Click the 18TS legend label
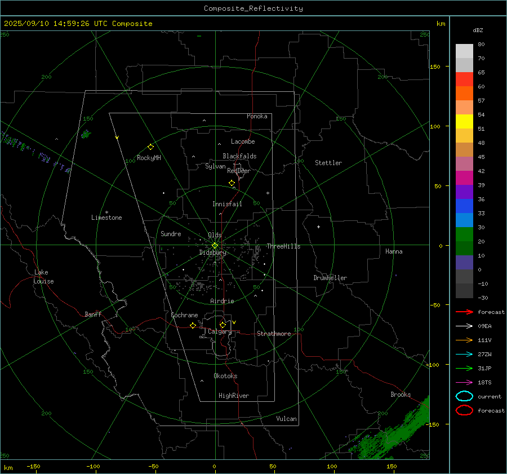 pos(484,383)
